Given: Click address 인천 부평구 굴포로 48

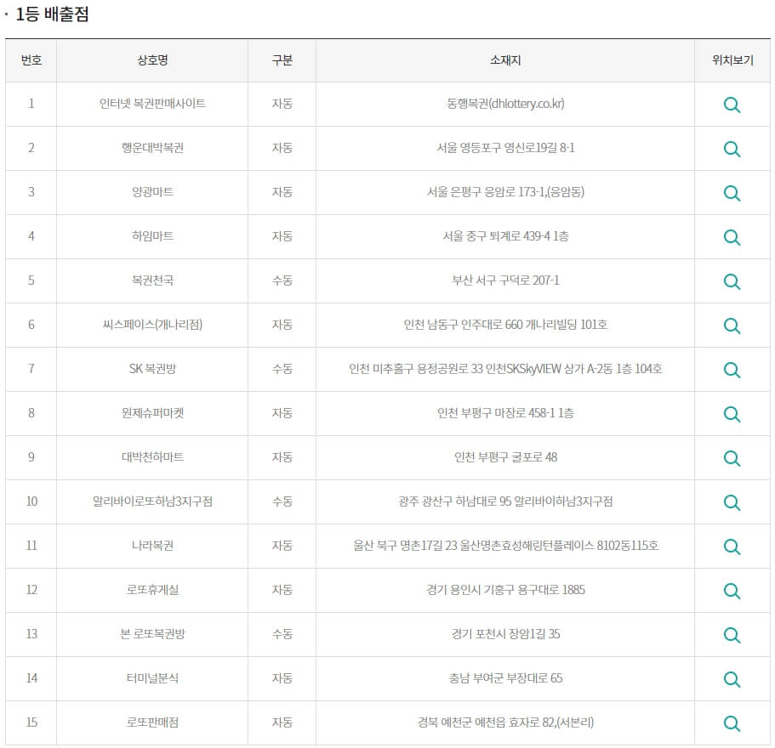Looking at the screenshot, I should click(x=505, y=456).
